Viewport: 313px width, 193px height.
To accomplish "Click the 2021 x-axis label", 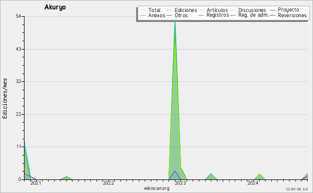I will 35,183.
